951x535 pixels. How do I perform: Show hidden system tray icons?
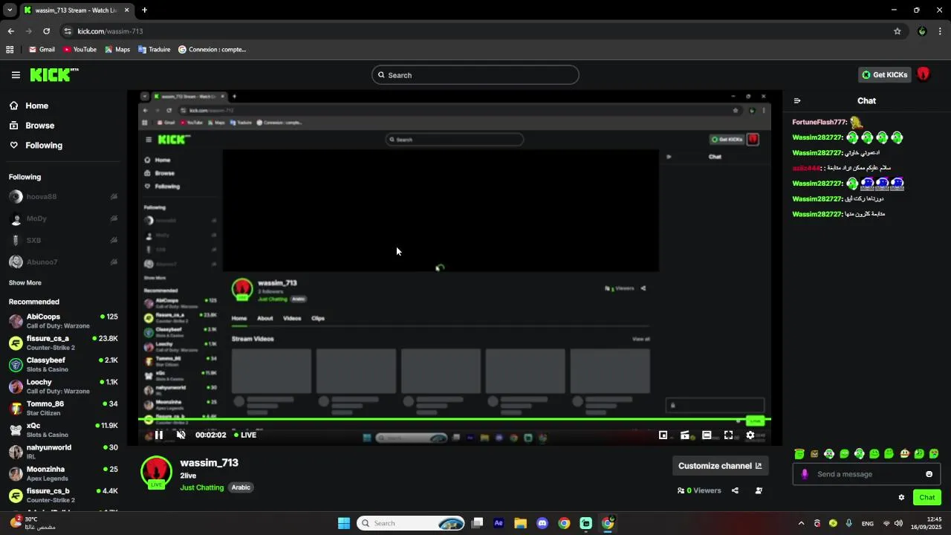tap(801, 523)
